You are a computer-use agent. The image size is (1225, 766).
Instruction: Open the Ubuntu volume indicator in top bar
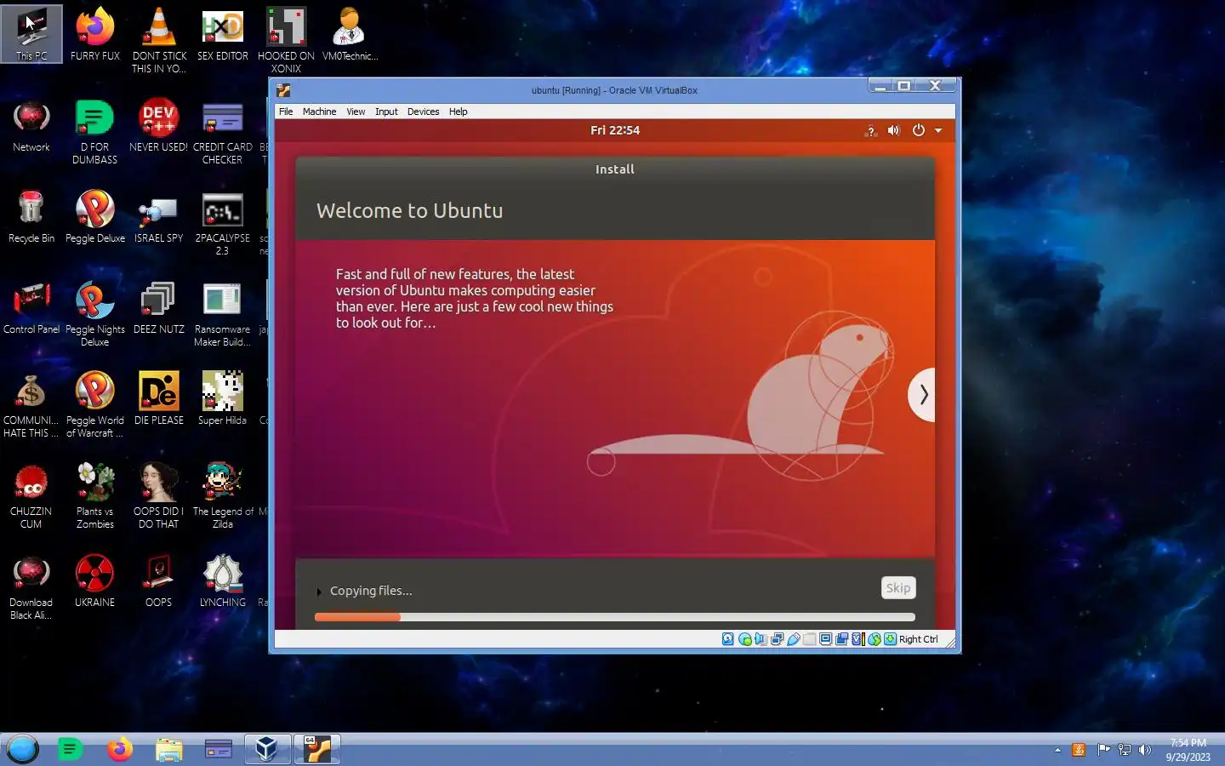[x=893, y=130]
